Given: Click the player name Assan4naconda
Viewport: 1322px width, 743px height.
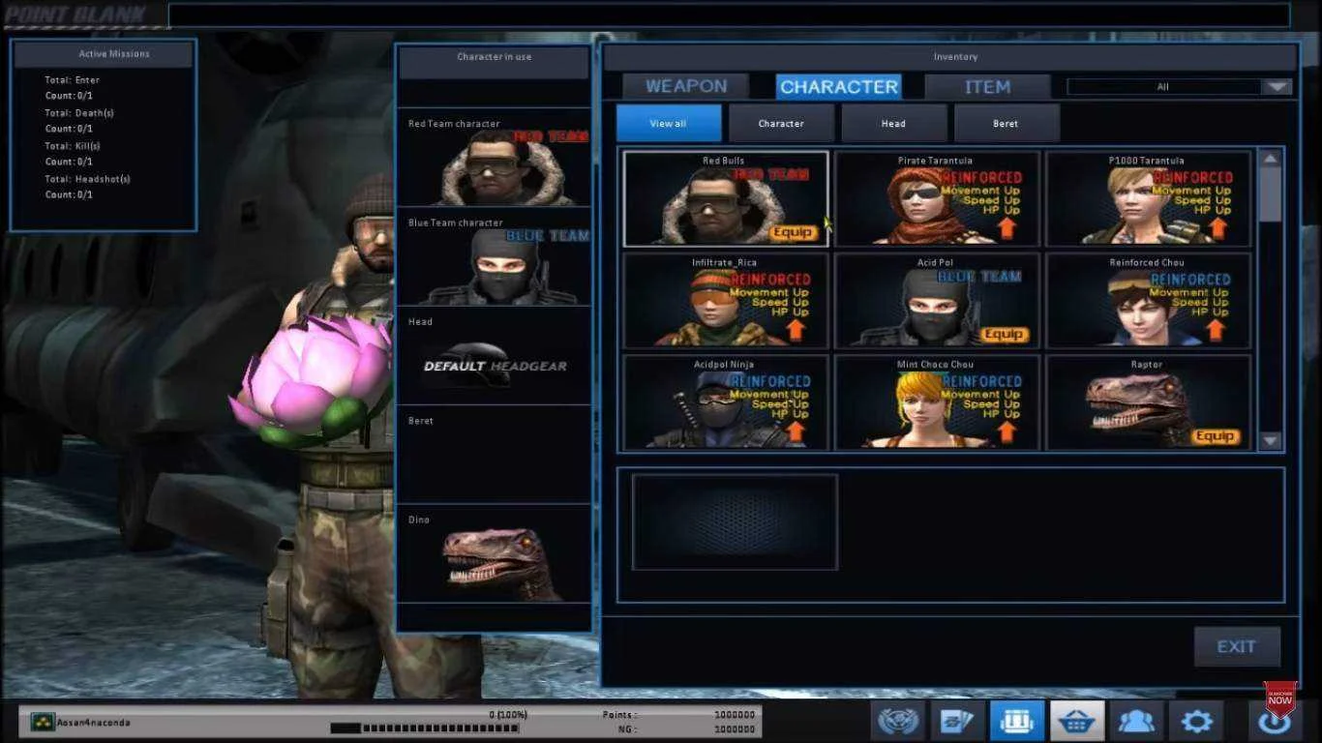Looking at the screenshot, I should [x=94, y=723].
